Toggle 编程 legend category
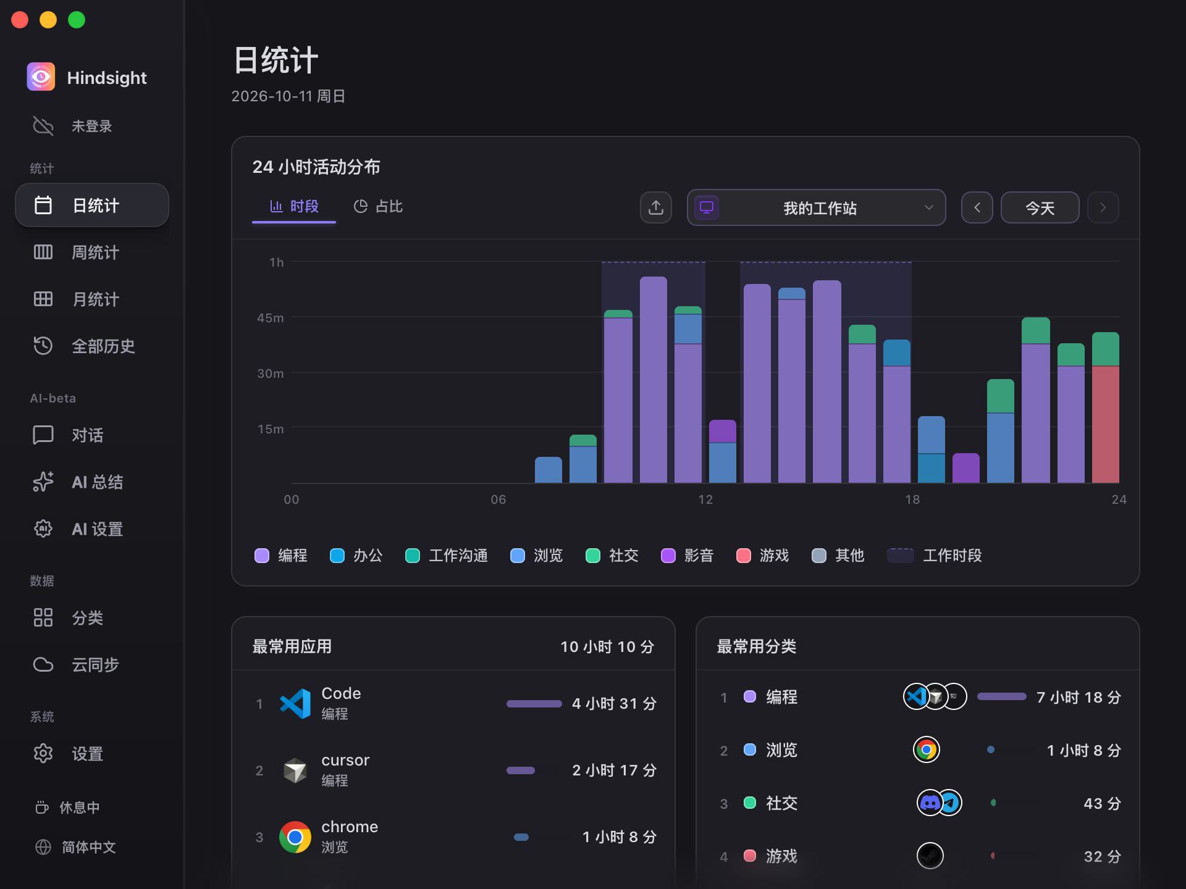This screenshot has width=1186, height=889. coord(281,556)
